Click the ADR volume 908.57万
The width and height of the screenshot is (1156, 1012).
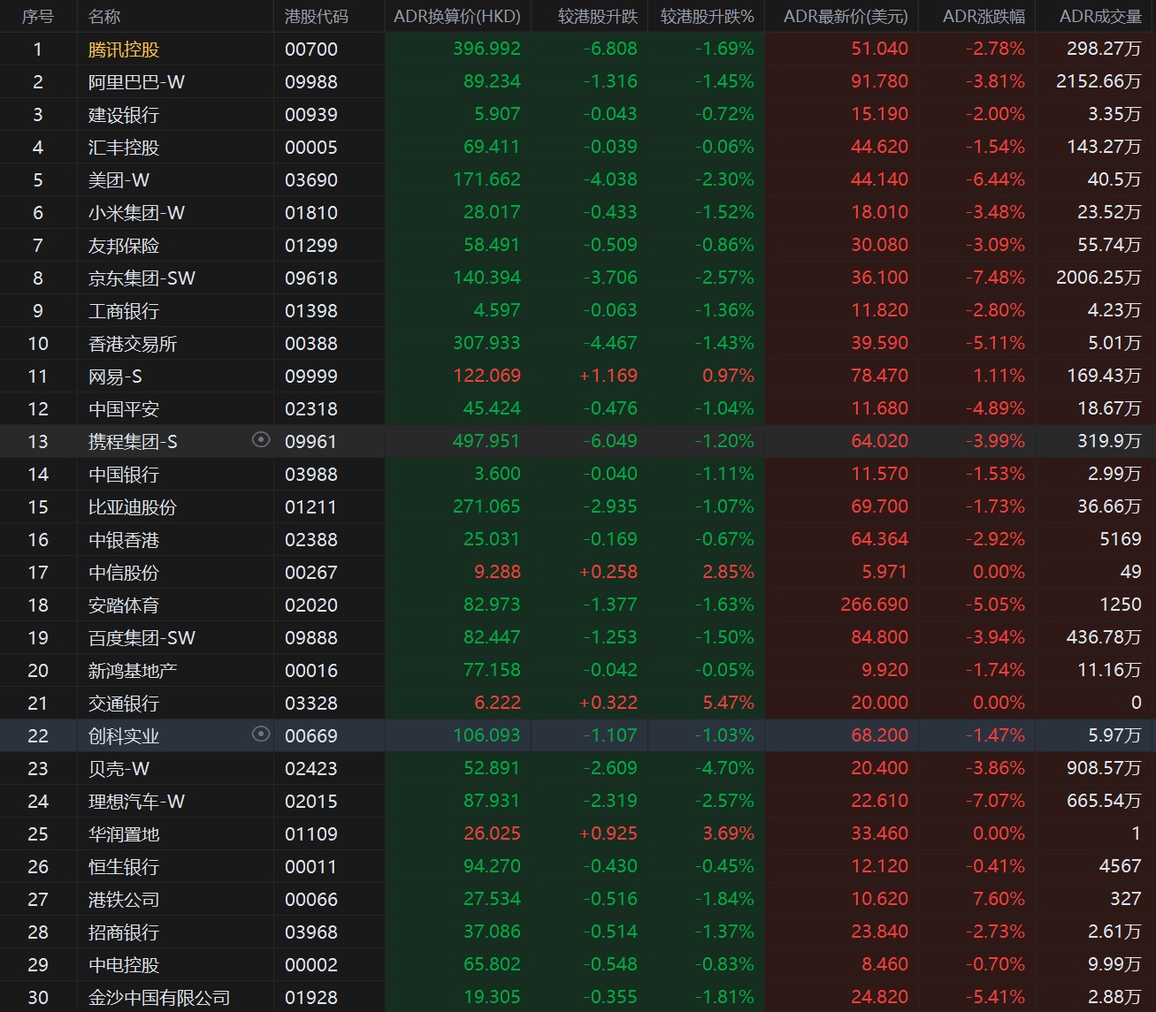tap(1105, 769)
